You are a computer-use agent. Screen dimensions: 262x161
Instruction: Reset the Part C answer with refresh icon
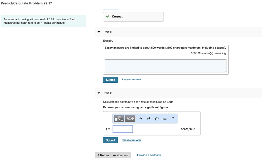pos(157,118)
